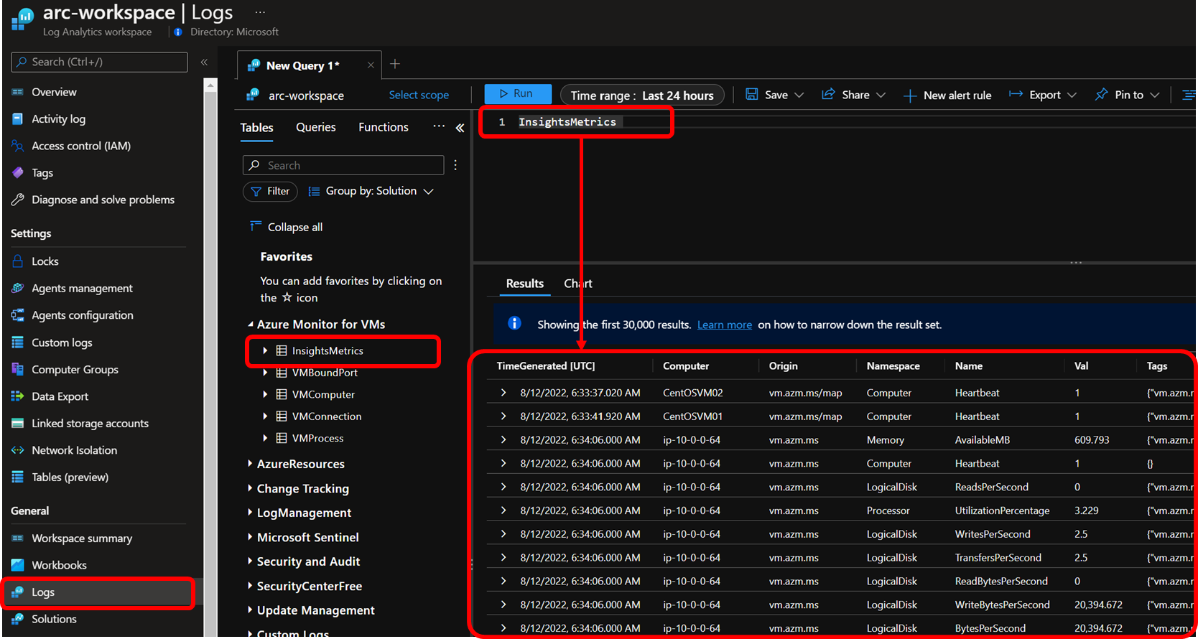Click the table search input field
The image size is (1198, 639).
coord(343,165)
